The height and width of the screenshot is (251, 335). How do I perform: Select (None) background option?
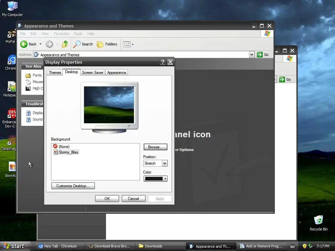pos(61,147)
